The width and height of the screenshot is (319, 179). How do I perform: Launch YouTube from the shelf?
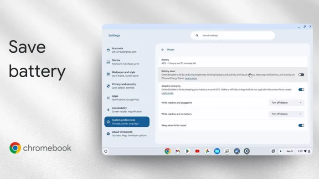click(x=197, y=151)
